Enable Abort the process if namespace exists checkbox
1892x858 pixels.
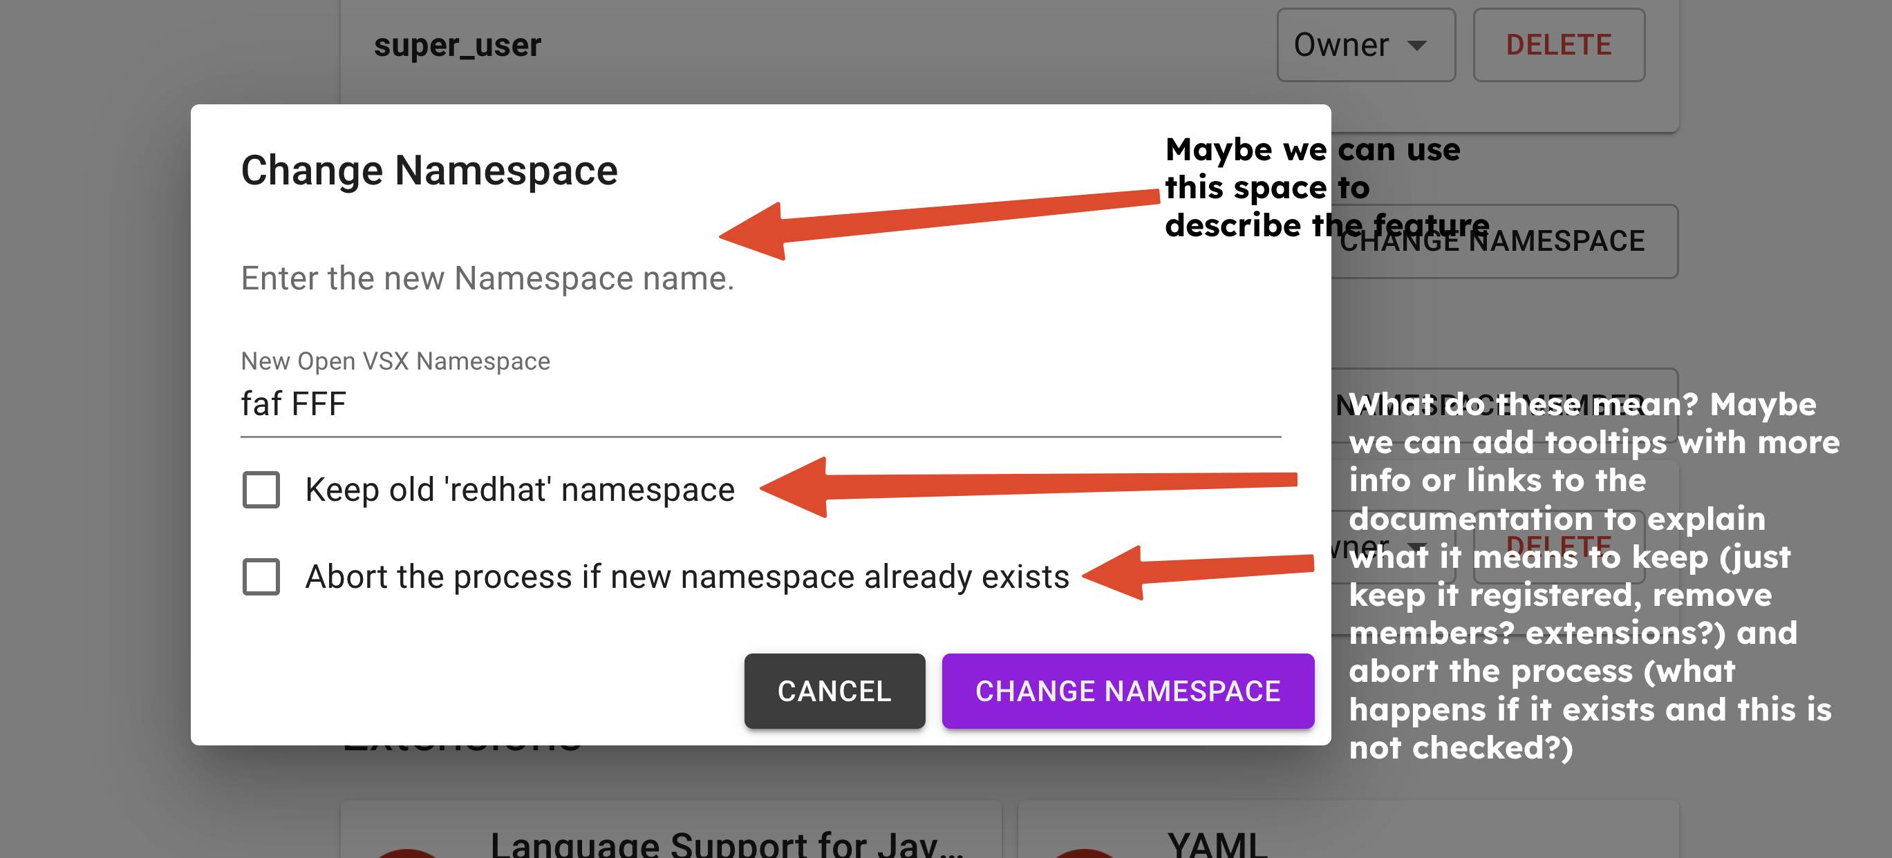tap(261, 576)
